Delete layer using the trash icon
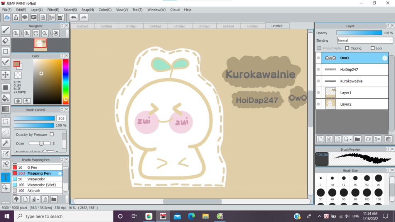This screenshot has height=222, width=395. (388, 139)
